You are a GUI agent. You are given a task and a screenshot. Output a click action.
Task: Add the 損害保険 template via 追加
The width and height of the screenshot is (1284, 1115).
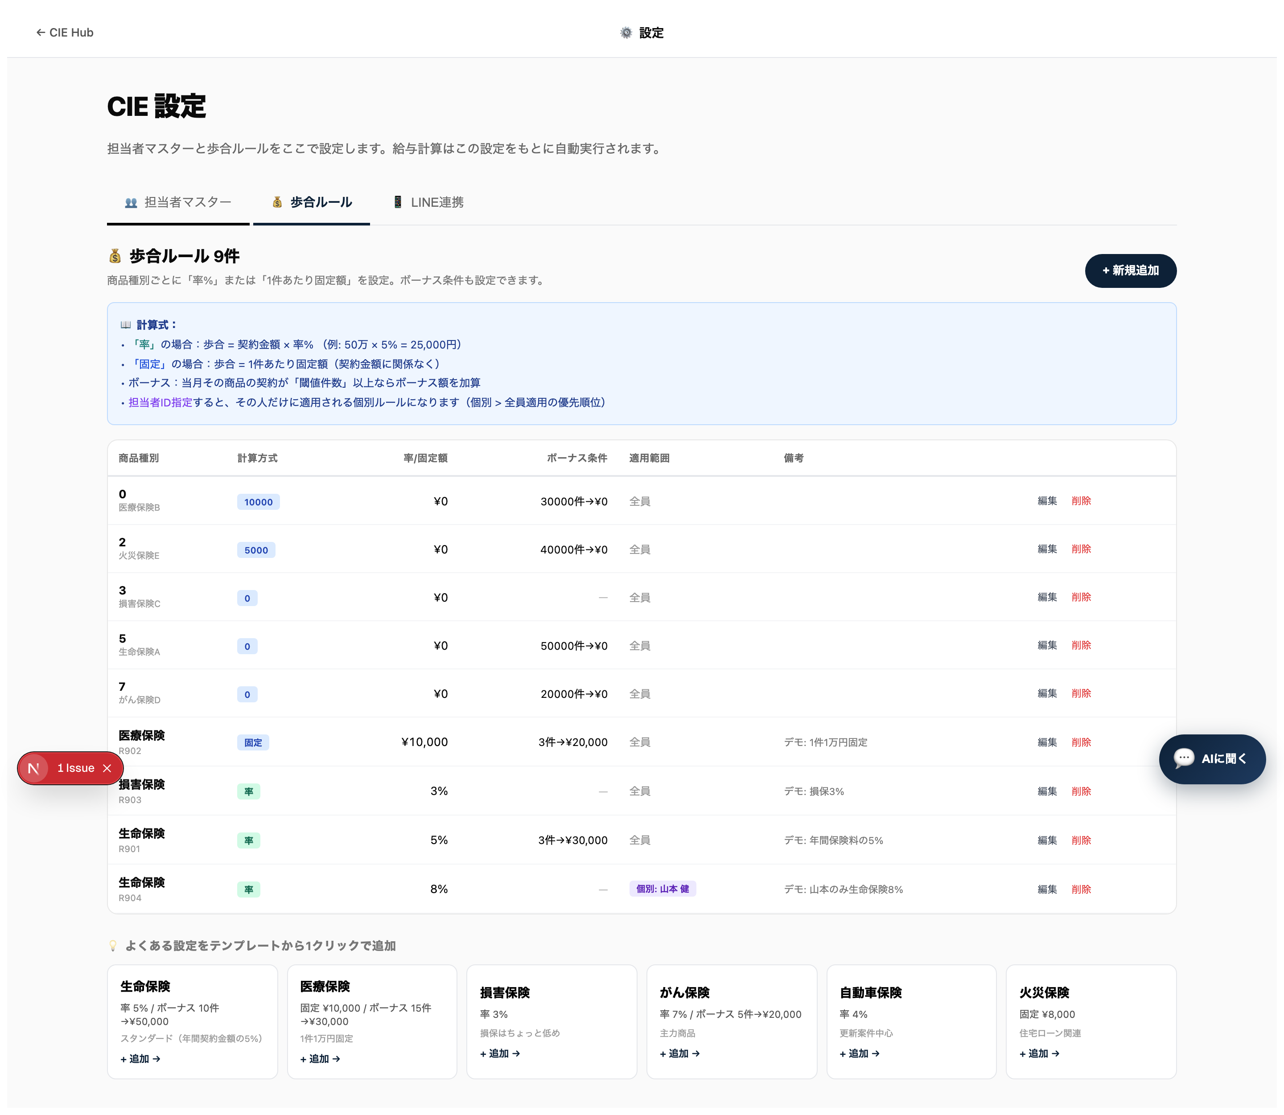coord(500,1054)
